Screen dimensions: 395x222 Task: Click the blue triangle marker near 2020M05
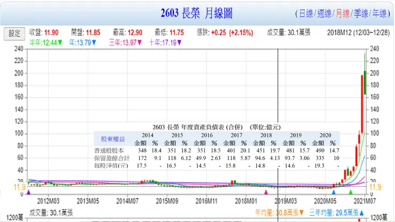click(334, 192)
